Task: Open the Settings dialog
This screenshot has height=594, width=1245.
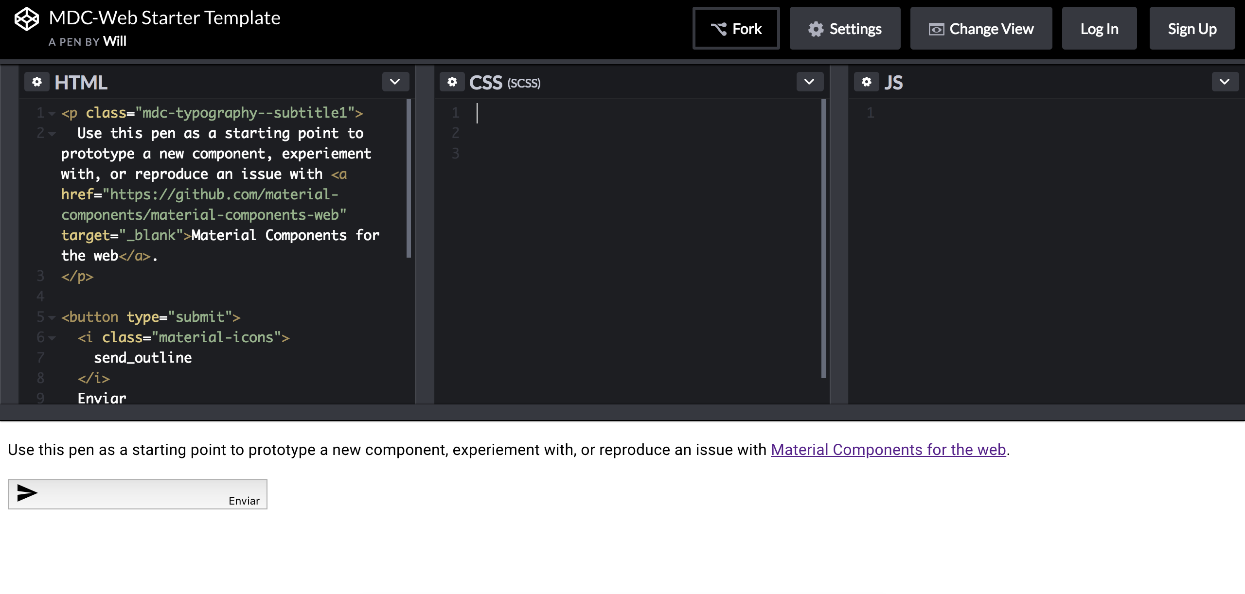Action: (x=845, y=28)
